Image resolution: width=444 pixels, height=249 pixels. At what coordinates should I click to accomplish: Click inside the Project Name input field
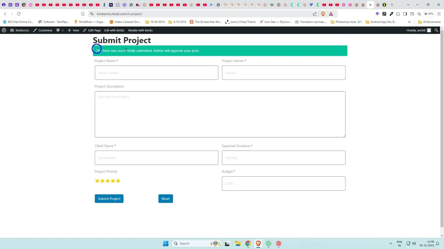click(x=156, y=73)
